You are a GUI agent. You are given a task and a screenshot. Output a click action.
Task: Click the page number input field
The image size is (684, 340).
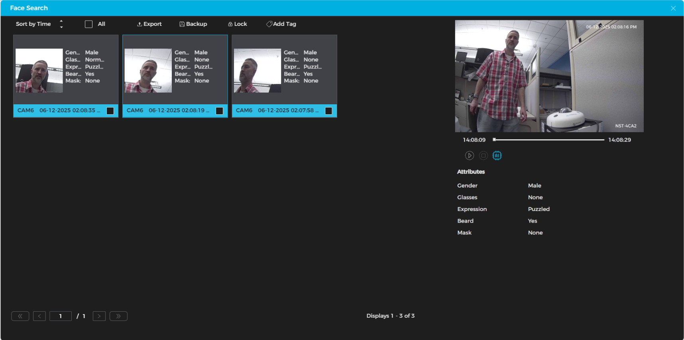tap(61, 316)
